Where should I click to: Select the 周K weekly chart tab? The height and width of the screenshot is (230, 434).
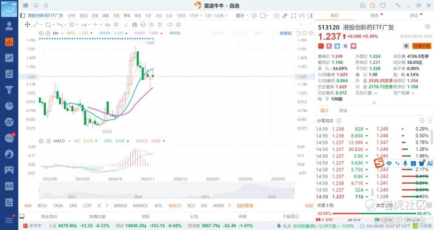[106, 16]
